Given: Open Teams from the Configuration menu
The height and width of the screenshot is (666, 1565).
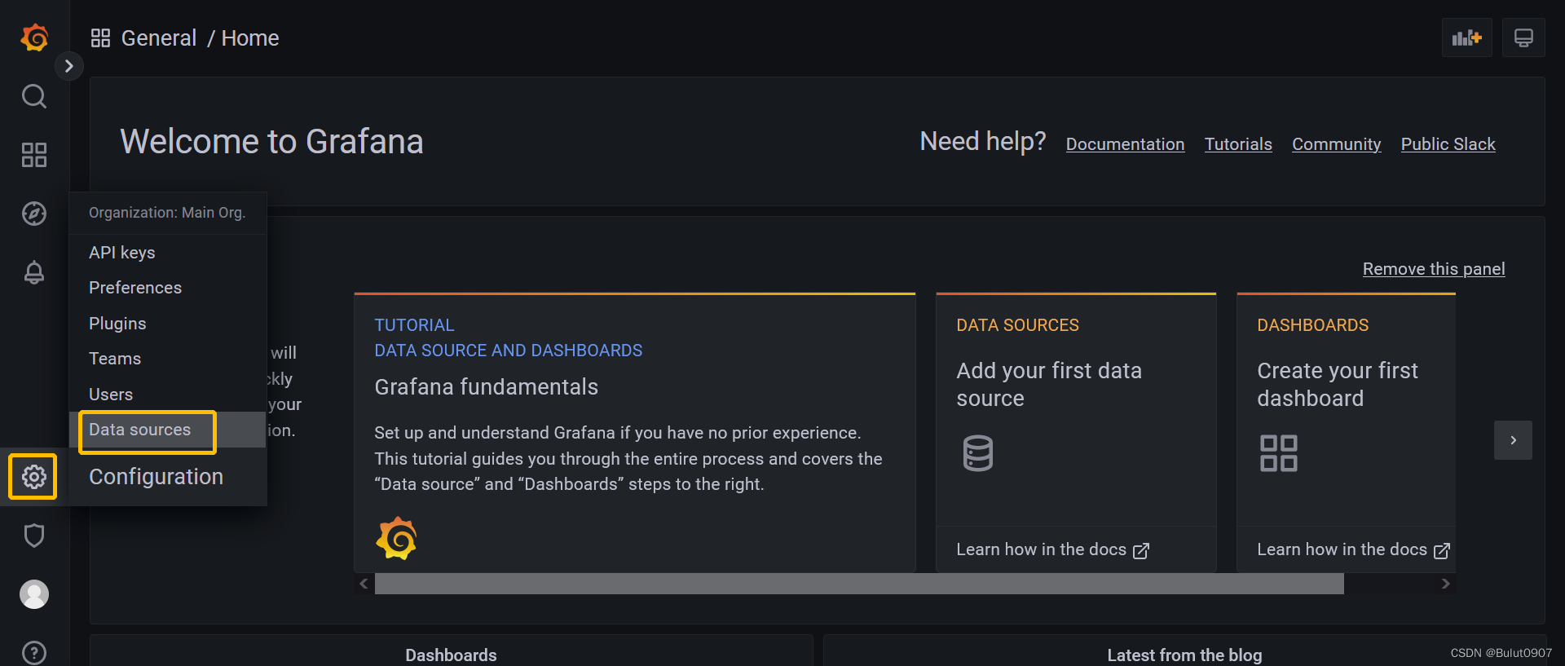Looking at the screenshot, I should click(168, 359).
